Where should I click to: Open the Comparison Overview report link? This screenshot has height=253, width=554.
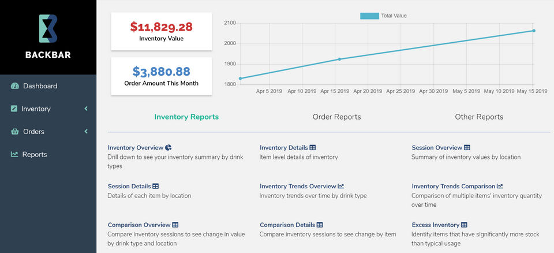tap(138, 225)
